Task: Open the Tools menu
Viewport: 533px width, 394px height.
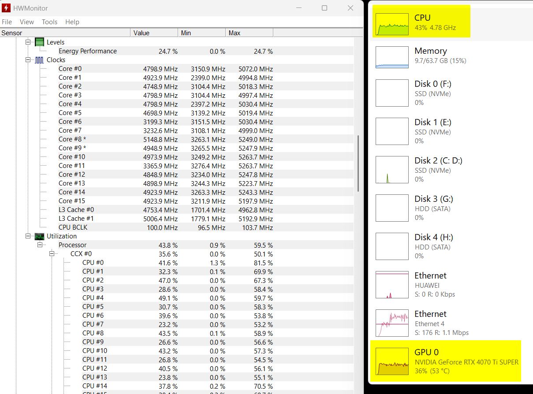Action: [x=49, y=22]
